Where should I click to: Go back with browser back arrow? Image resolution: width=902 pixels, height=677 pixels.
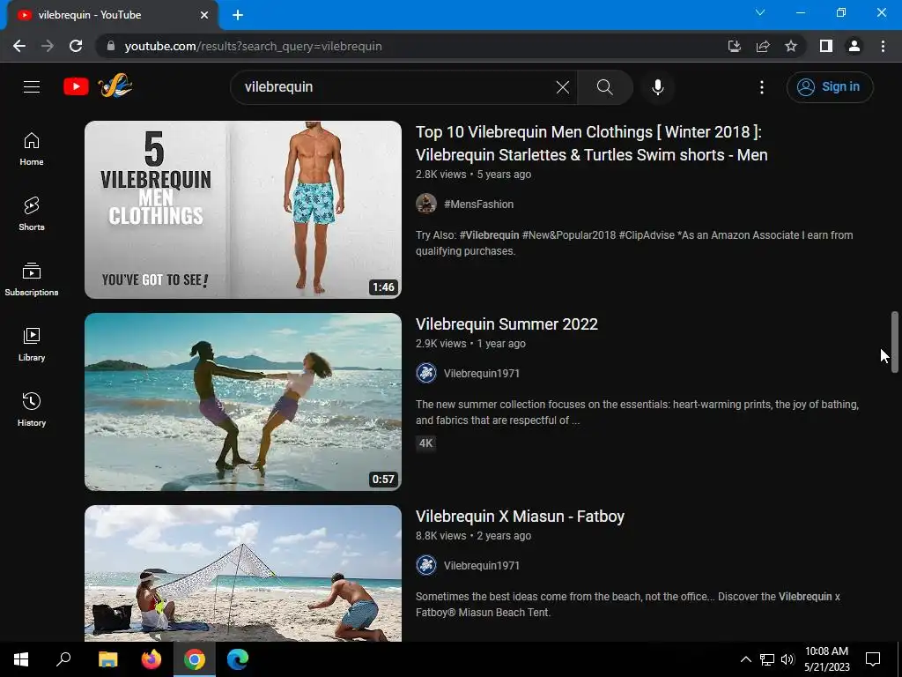point(19,46)
